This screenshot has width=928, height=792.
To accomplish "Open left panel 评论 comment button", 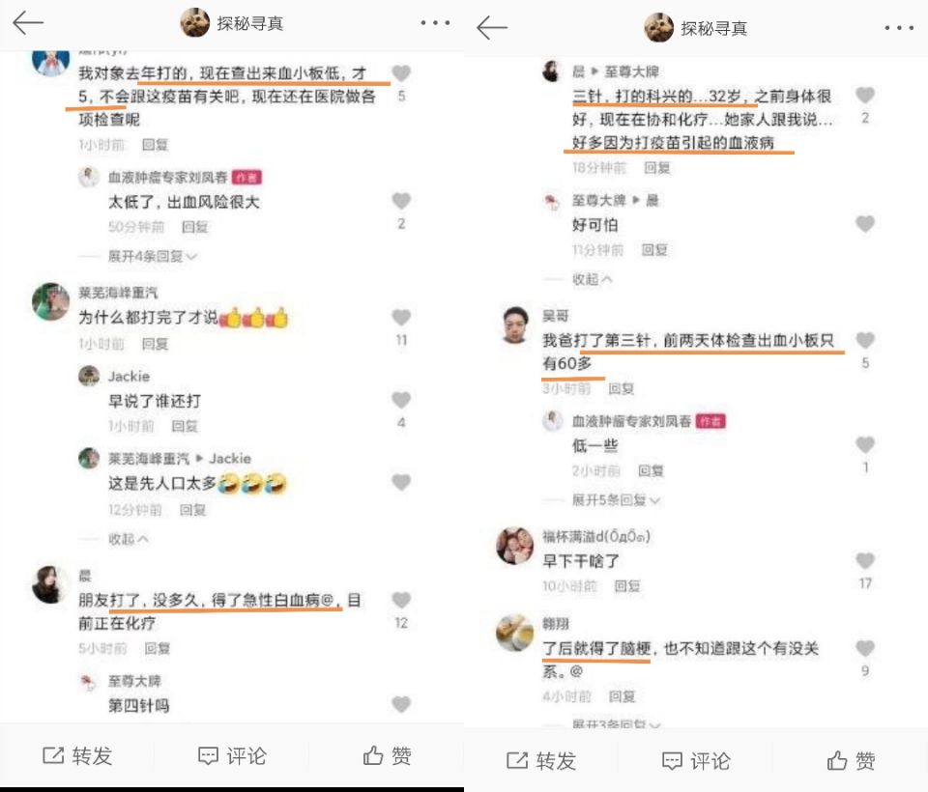I will [x=232, y=756].
